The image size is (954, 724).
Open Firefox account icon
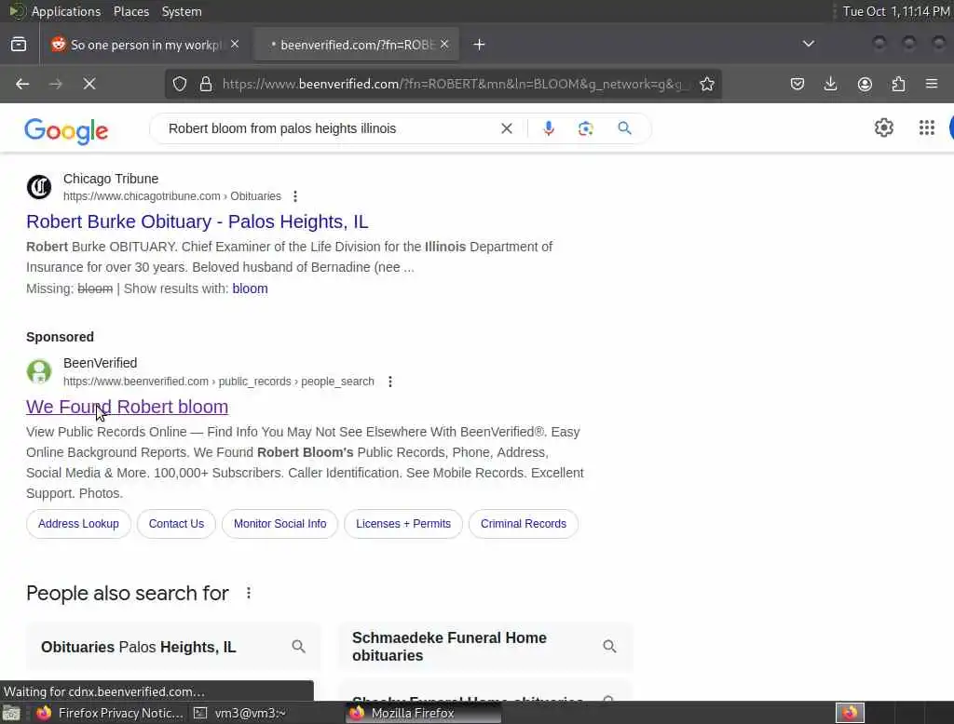coord(865,84)
